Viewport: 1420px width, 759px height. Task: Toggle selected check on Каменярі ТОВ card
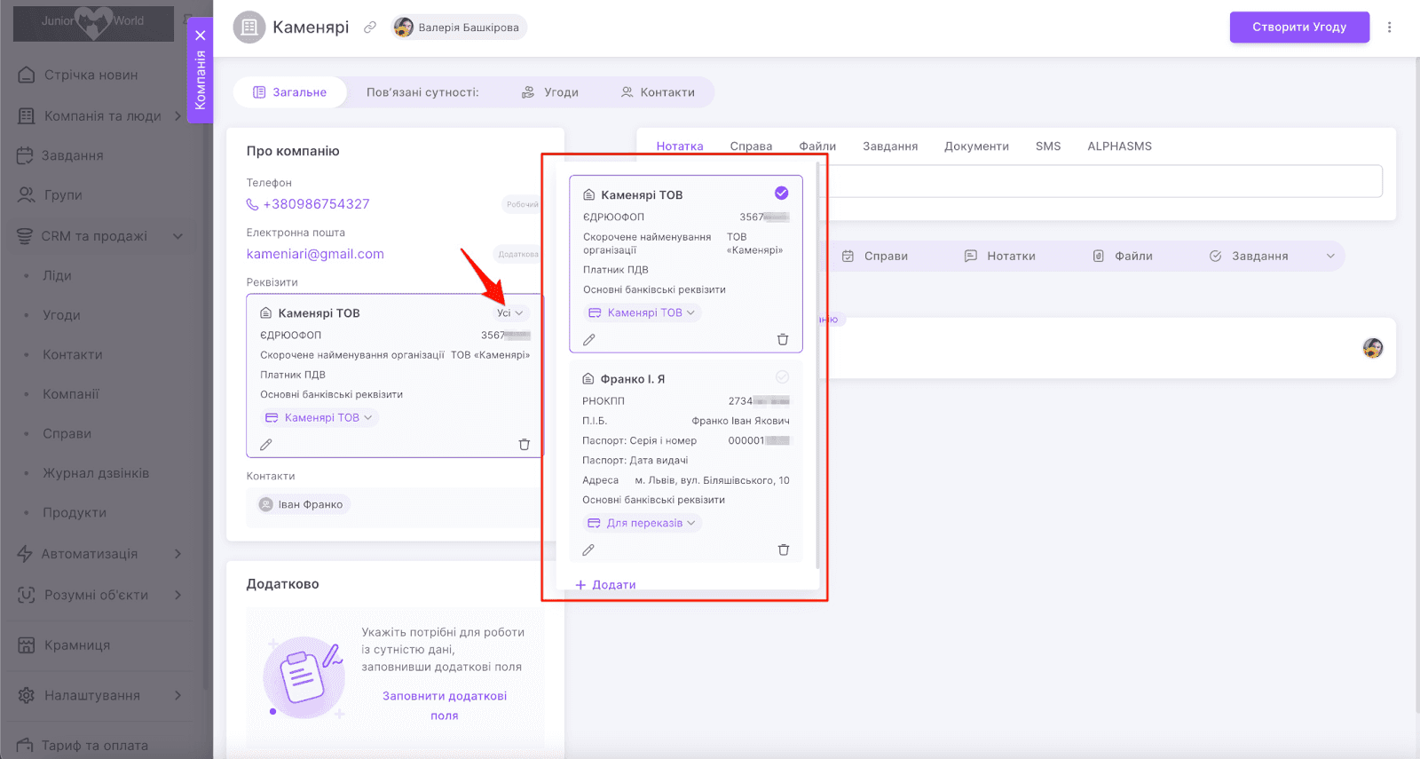pyautogui.click(x=781, y=194)
